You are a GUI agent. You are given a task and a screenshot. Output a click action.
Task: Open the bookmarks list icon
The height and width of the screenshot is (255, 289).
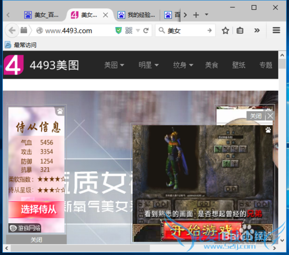coord(240,31)
